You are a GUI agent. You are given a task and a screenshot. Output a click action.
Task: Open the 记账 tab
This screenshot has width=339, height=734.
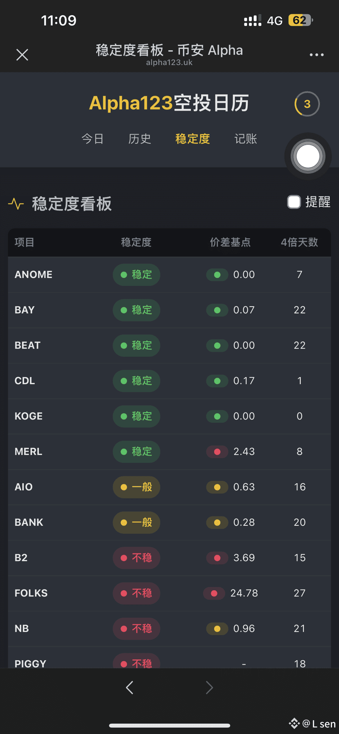click(x=246, y=139)
